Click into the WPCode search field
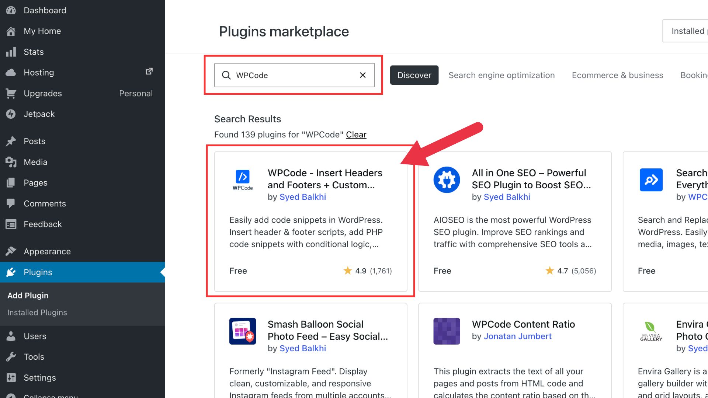 point(294,75)
